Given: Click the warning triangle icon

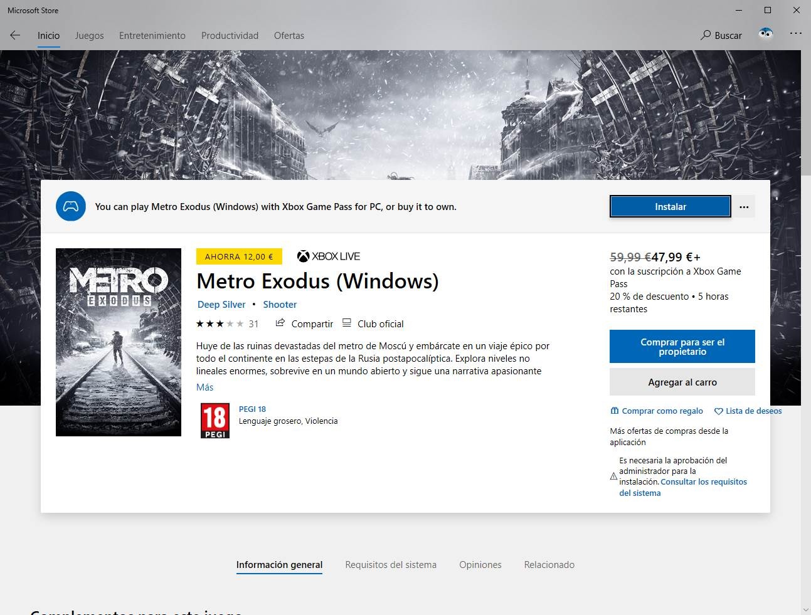Looking at the screenshot, I should [x=614, y=476].
